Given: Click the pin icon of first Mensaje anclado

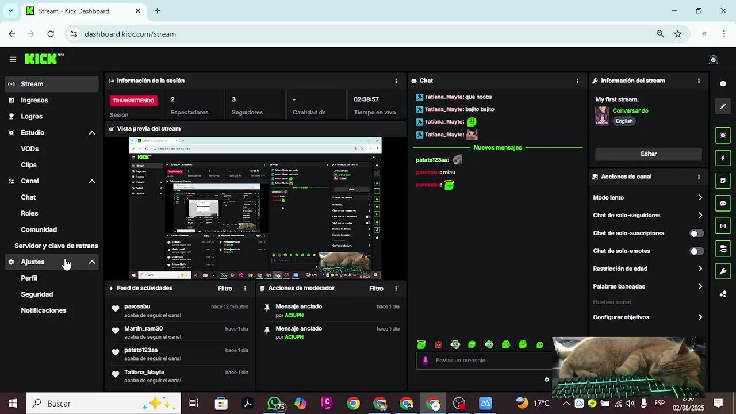Looking at the screenshot, I should [x=267, y=309].
